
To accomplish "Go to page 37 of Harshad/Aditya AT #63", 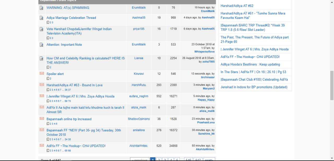I will point(69,90).
